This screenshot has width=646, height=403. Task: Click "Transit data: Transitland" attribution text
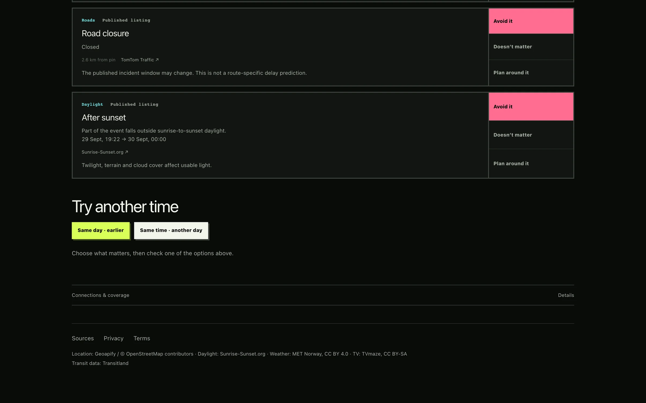pyautogui.click(x=100, y=363)
